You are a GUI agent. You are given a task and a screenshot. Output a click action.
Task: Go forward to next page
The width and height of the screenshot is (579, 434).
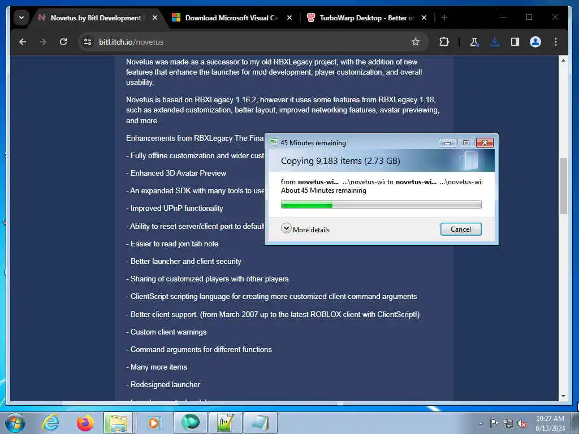tap(43, 42)
